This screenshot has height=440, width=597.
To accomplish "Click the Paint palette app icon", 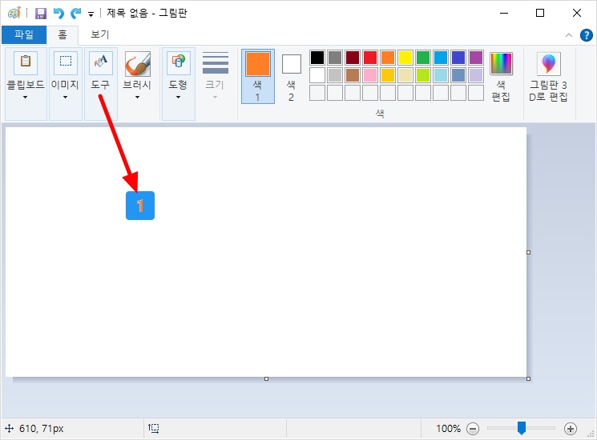I will click(x=14, y=14).
